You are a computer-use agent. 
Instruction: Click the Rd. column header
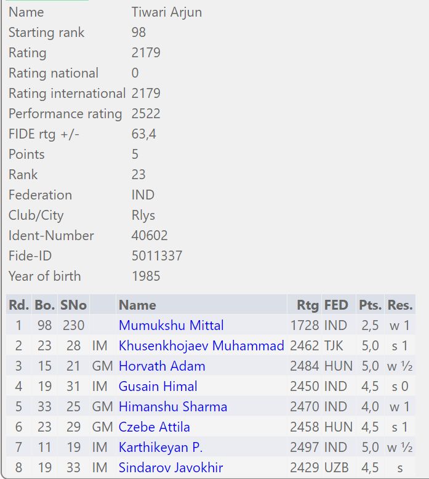coord(18,305)
